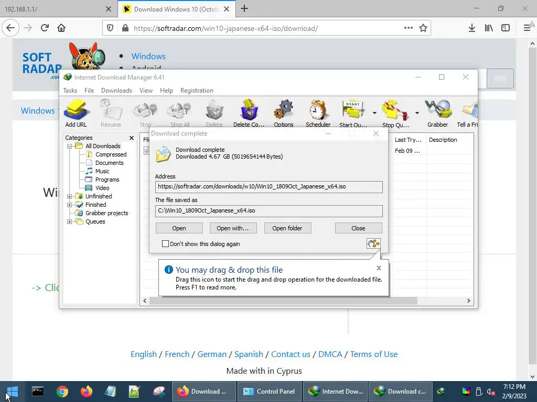Click the Resume toolbar icon
Viewport: 537px width, 402px height.
111,113
